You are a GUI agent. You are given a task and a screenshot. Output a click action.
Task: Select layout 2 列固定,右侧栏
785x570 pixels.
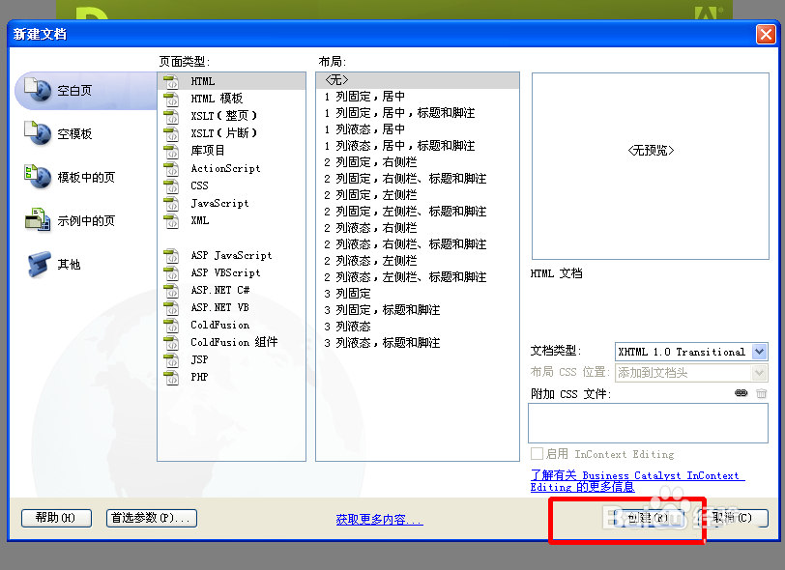[418, 162]
